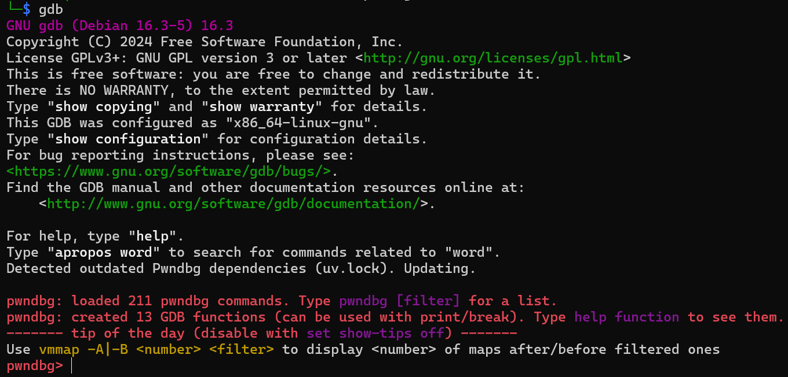Click the purple "pwndbg [filter]" command
Image resolution: width=788 pixels, height=377 pixels.
400,301
